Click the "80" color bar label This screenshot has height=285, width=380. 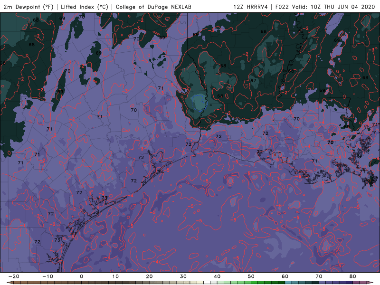pos(353,276)
